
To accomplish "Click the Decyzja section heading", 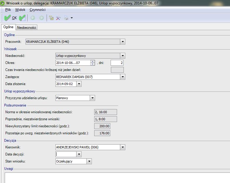I will 10,140.
